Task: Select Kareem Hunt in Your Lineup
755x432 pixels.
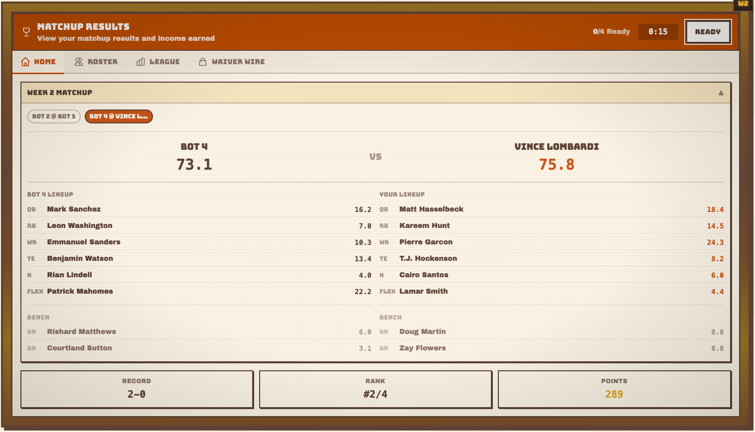Action: [x=424, y=225]
